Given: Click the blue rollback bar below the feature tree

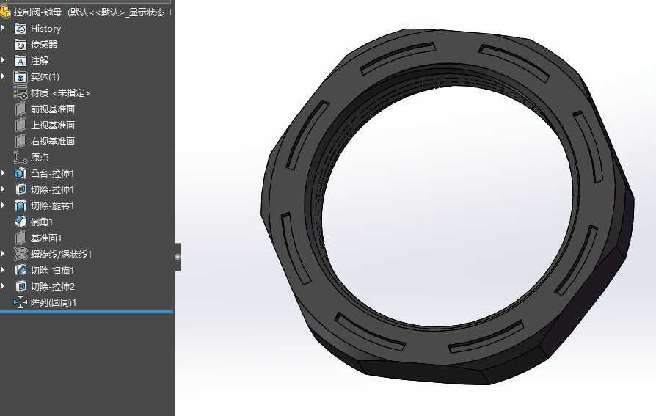Looking at the screenshot, I should click(x=87, y=312).
